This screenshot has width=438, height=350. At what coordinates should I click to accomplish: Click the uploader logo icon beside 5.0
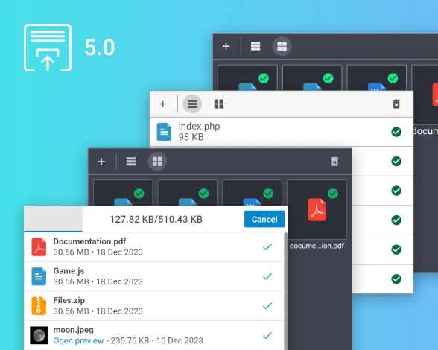pyautogui.click(x=48, y=48)
